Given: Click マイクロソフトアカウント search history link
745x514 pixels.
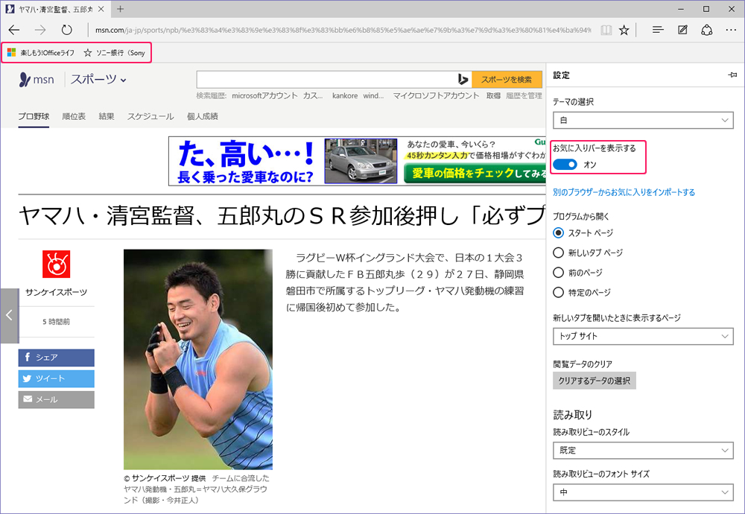Looking at the screenshot, I should click(436, 95).
